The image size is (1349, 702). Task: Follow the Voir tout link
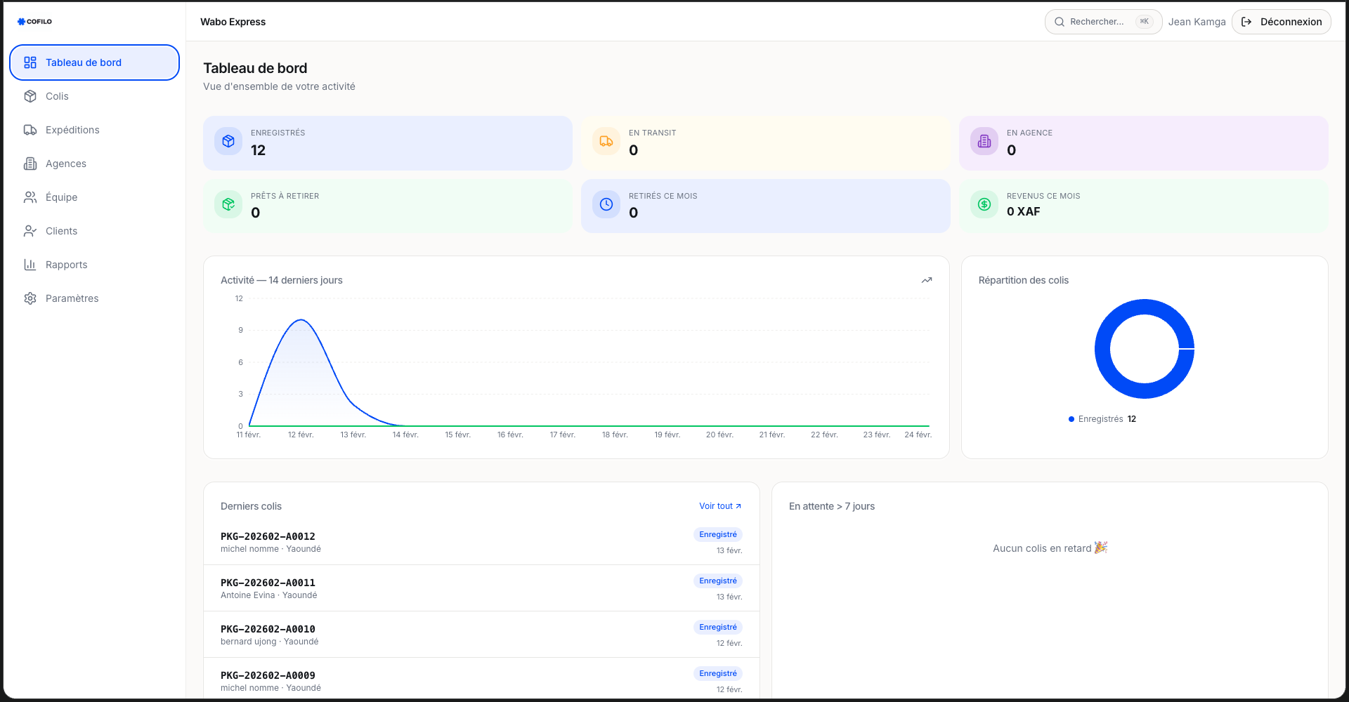click(x=719, y=506)
